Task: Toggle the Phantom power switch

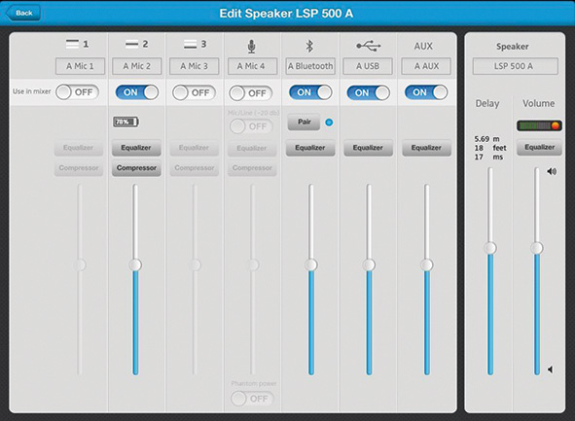Action: [252, 399]
